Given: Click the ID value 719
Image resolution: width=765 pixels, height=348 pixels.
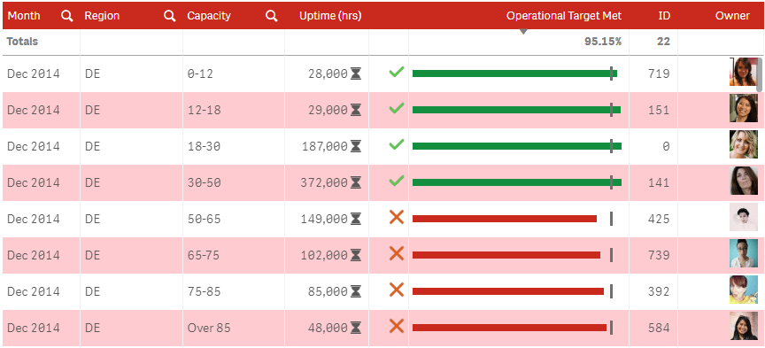Looking at the screenshot, I should [x=659, y=73].
